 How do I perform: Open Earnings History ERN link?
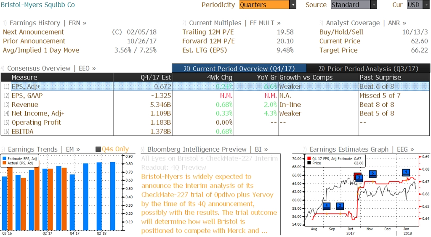48,23
